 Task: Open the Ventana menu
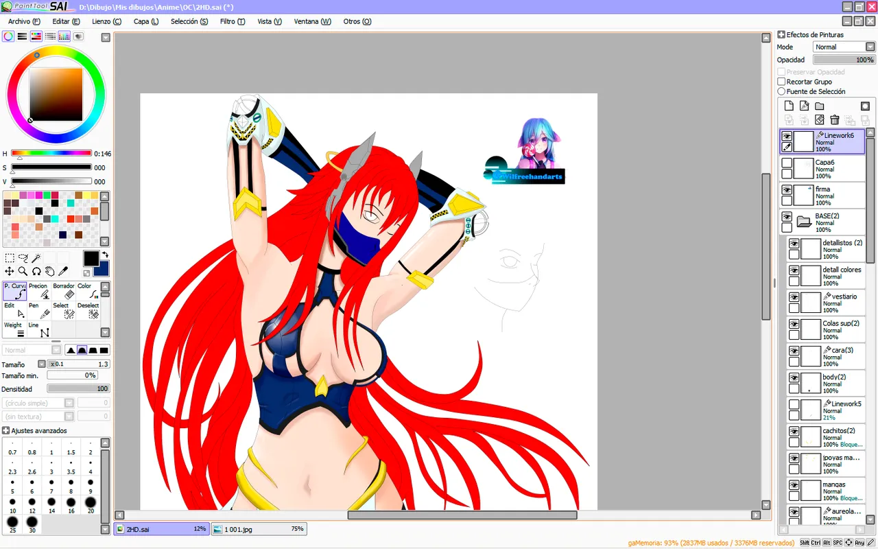[313, 21]
